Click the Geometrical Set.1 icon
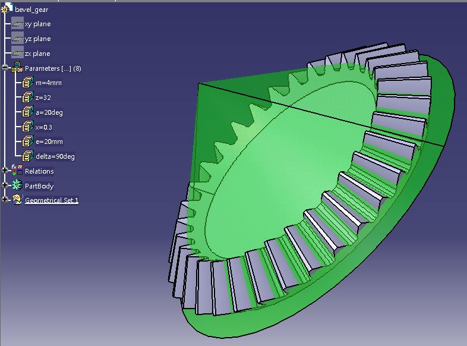This screenshot has height=346, width=467. [x=17, y=199]
